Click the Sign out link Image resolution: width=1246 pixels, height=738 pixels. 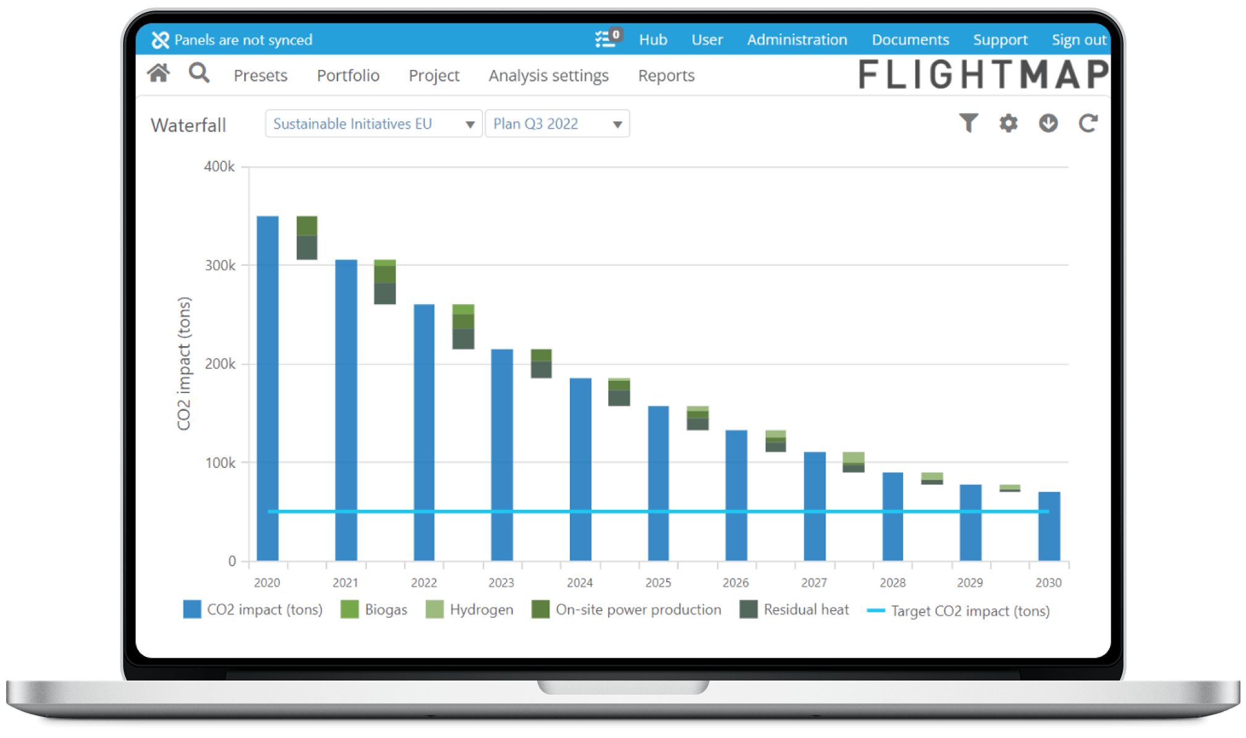pyautogui.click(x=1079, y=39)
